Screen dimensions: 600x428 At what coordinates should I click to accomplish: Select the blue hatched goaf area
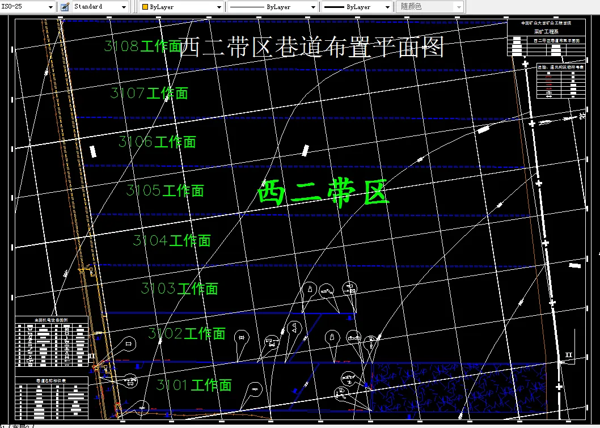click(458, 388)
